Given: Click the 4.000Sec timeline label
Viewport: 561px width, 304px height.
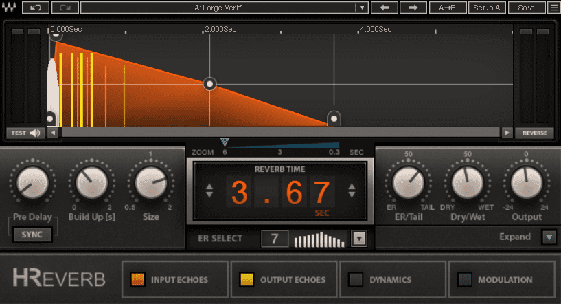Looking at the screenshot, I should (376, 29).
